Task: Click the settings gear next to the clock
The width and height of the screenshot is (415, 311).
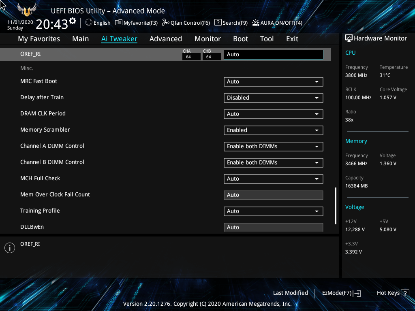Action: point(73,21)
